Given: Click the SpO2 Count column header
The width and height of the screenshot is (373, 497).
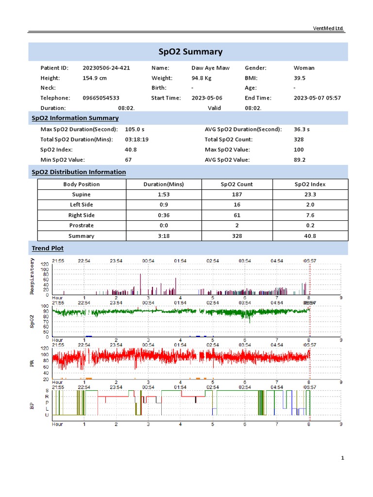Looking at the screenshot, I should [237, 184].
